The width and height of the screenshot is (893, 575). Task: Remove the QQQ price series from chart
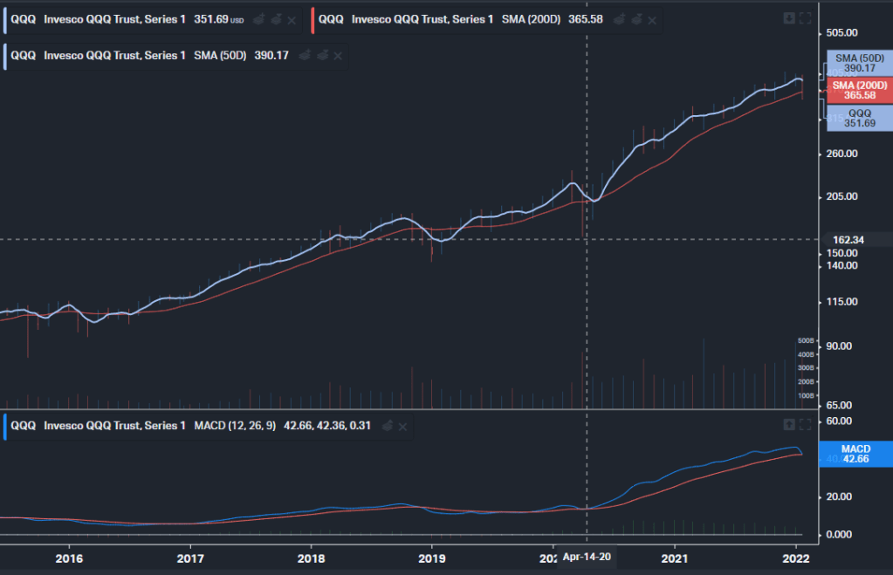pos(292,19)
